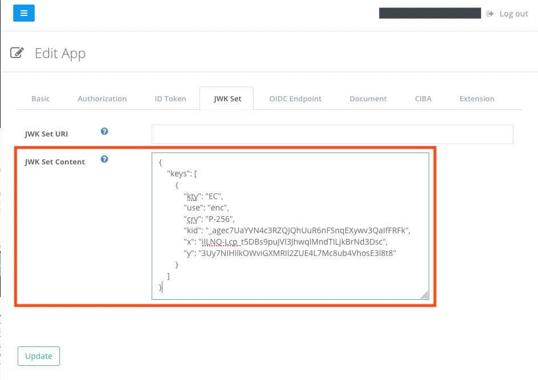Switch to the Authorization tab

tap(102, 98)
